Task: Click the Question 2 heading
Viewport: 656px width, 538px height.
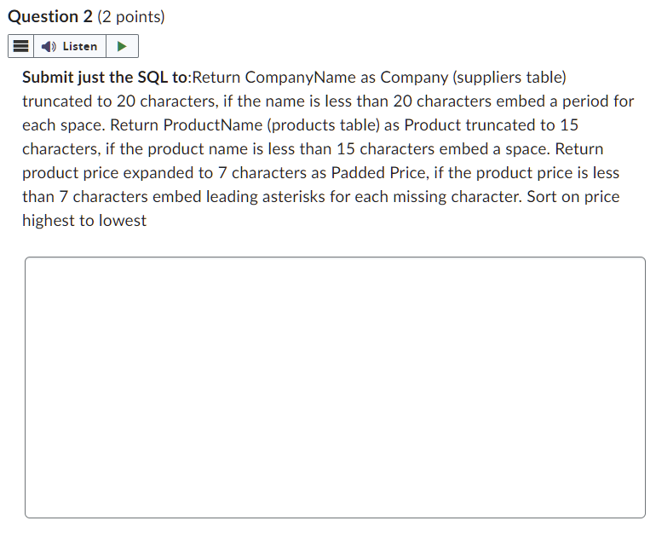Action: (50, 17)
